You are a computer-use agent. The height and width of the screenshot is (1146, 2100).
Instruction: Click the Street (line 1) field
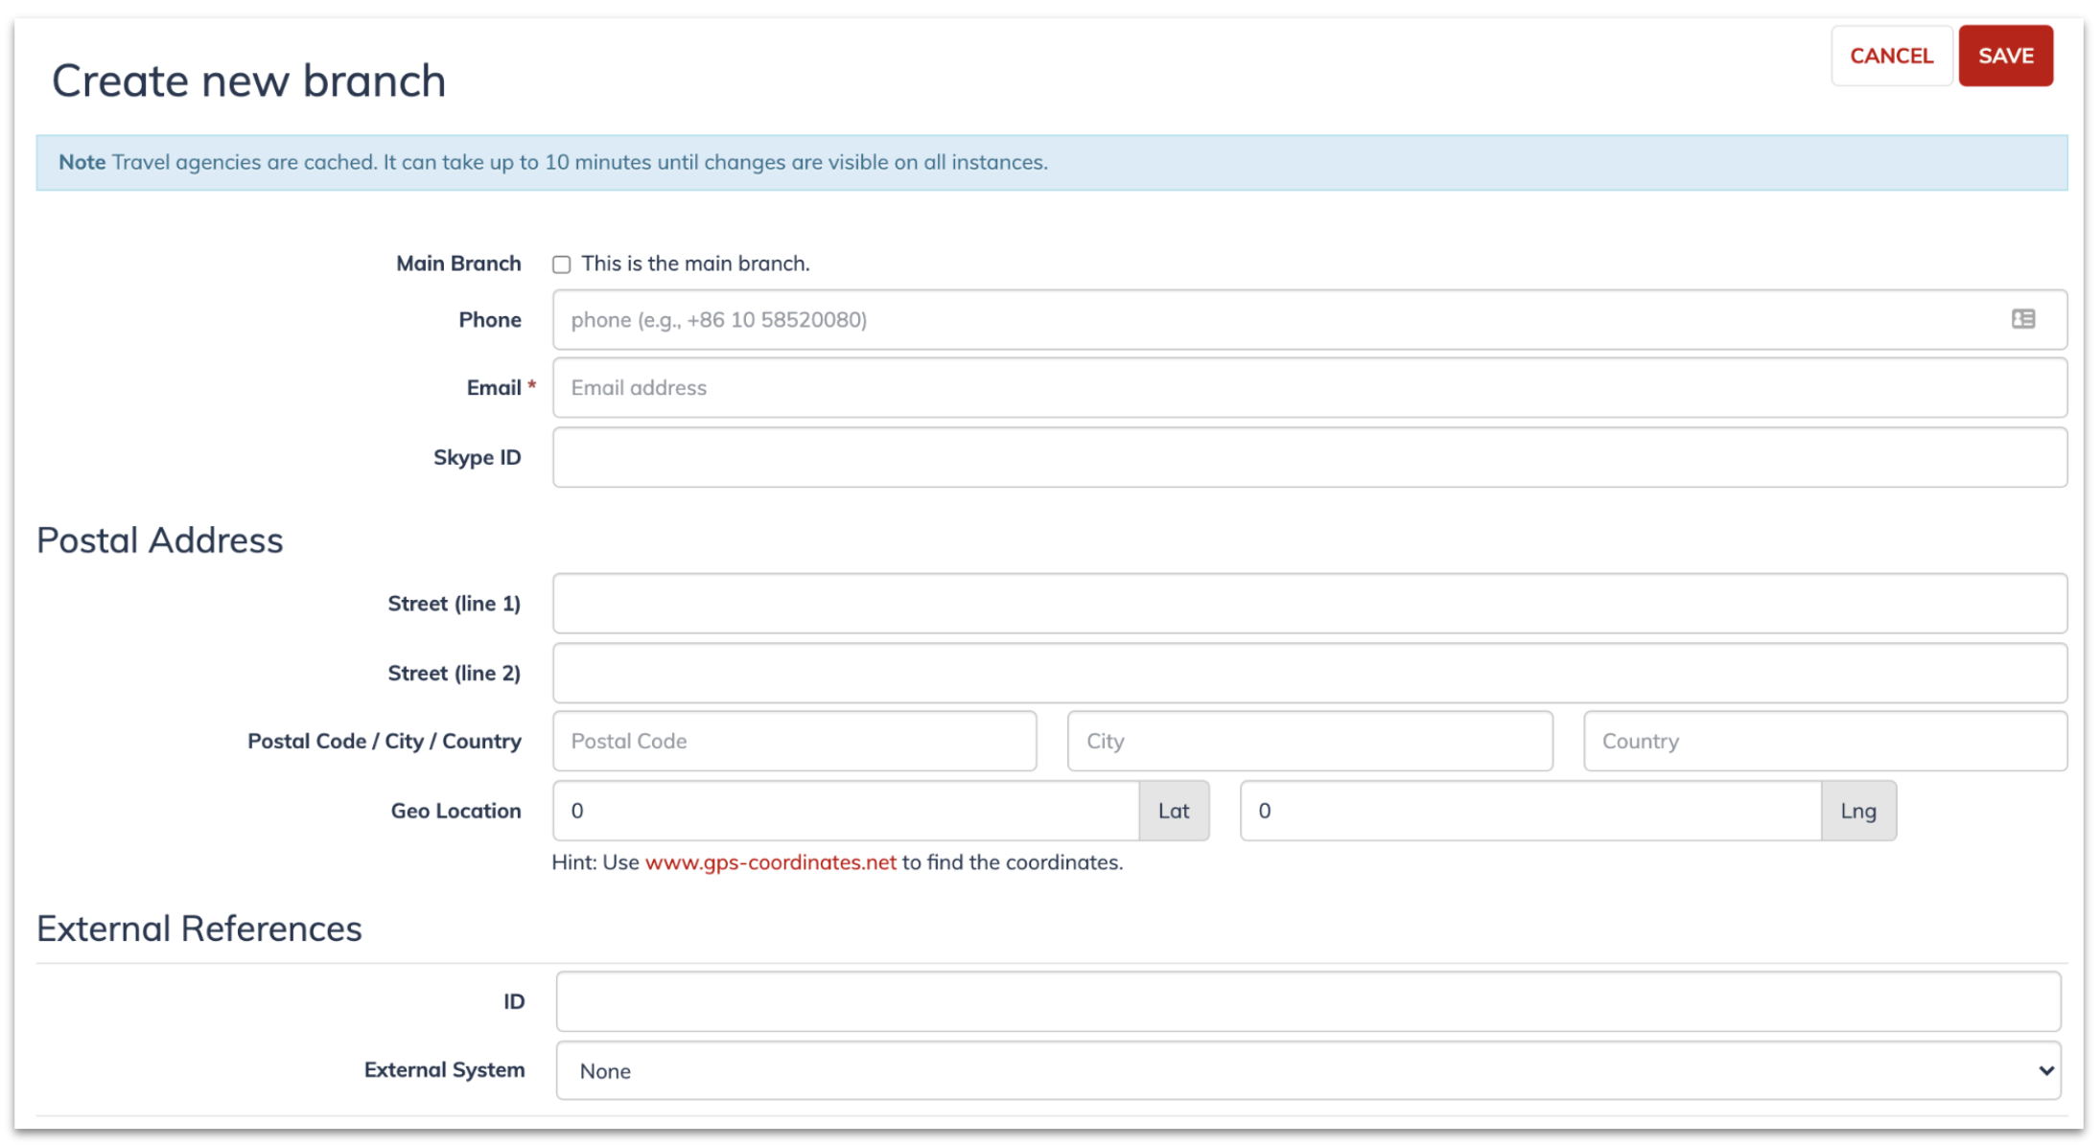tap(1309, 604)
